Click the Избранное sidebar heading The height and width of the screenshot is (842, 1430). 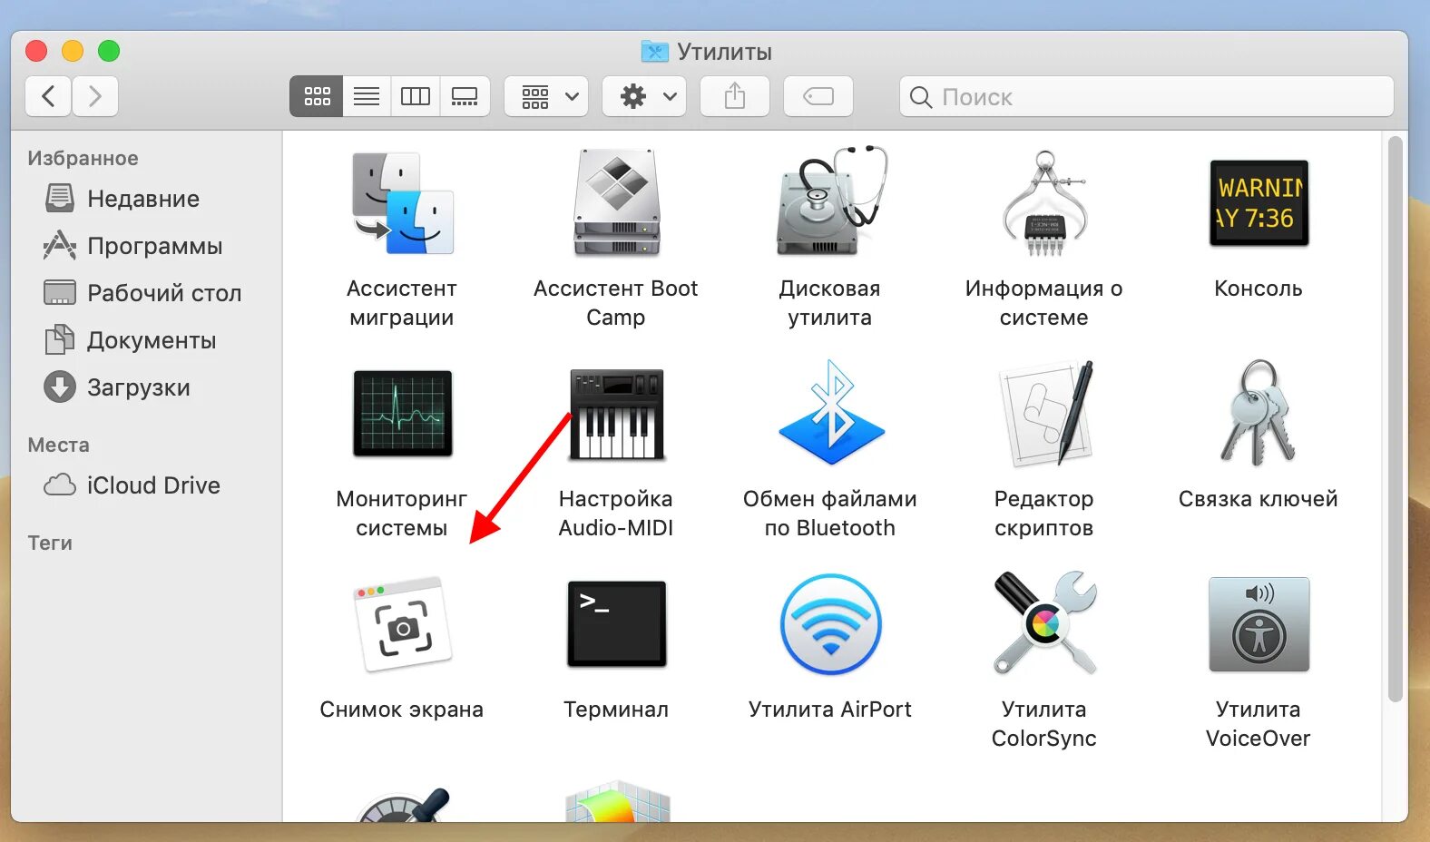click(83, 158)
